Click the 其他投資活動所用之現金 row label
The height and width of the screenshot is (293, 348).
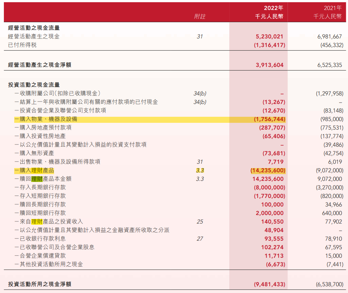[49, 264]
